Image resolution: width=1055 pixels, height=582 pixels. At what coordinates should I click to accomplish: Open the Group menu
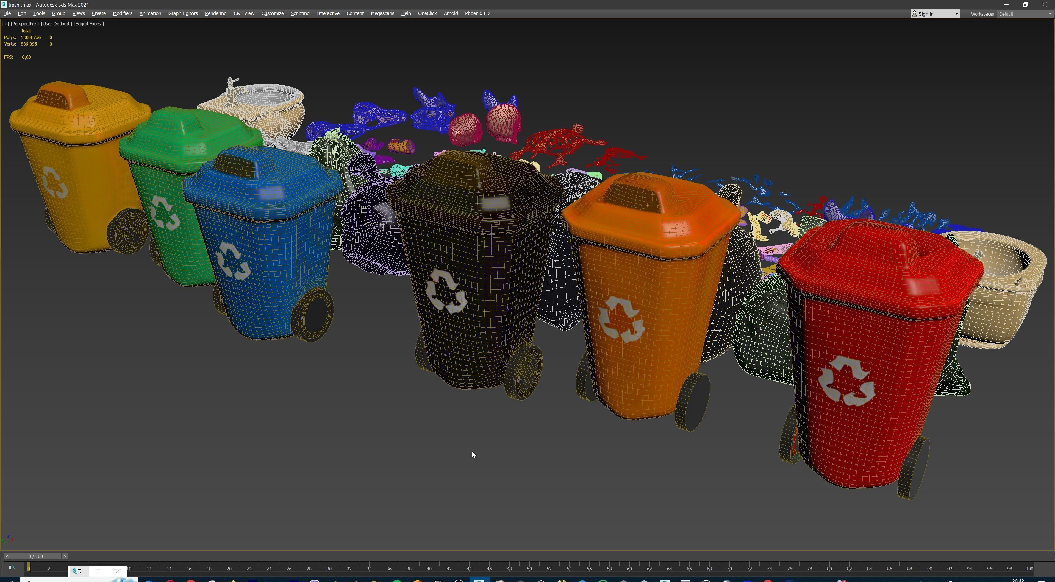pyautogui.click(x=59, y=13)
